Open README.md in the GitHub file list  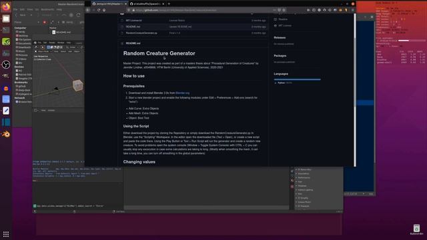pyautogui.click(x=133, y=27)
